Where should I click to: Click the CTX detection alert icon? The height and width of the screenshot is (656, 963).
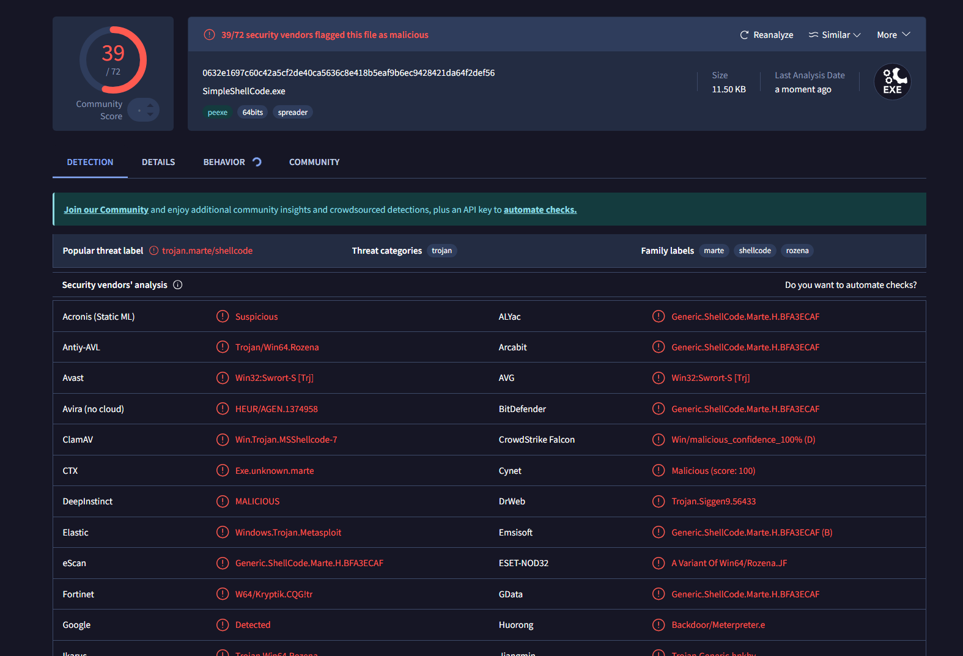pos(223,470)
